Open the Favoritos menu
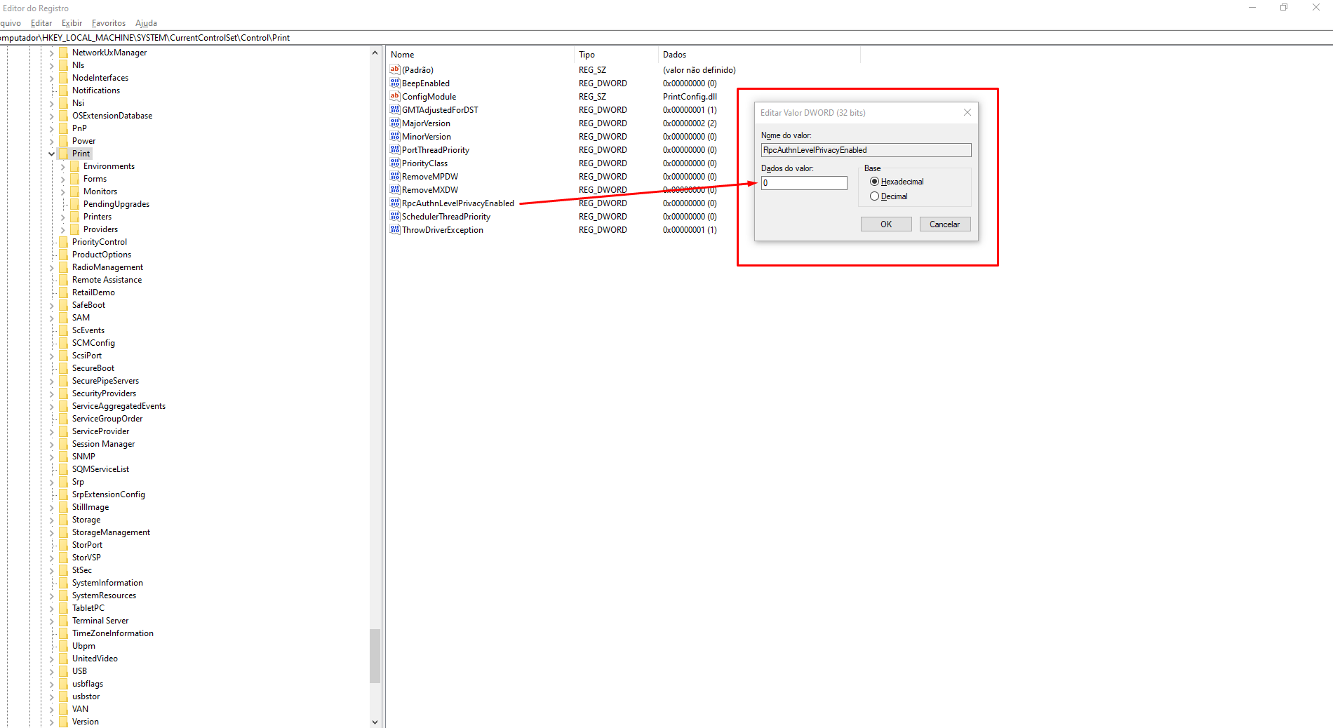 coord(109,23)
